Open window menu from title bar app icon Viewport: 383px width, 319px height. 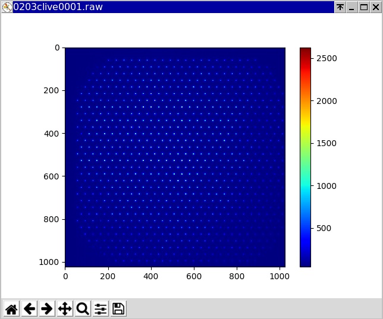(7, 7)
